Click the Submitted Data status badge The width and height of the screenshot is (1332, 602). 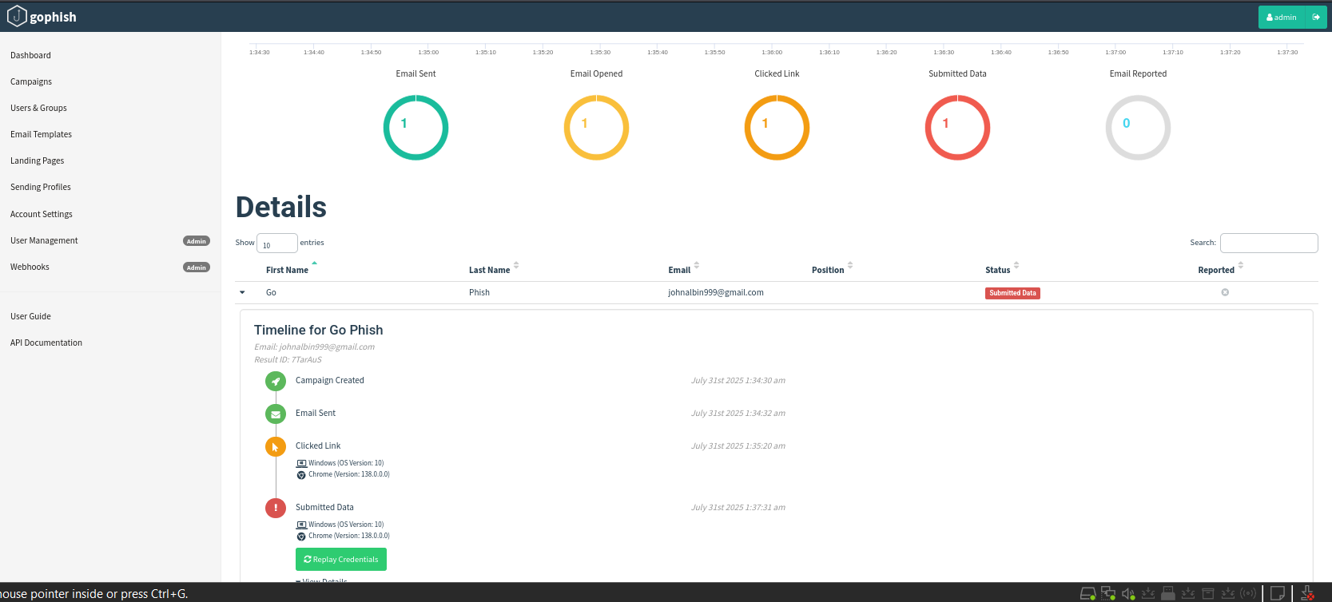1012,293
